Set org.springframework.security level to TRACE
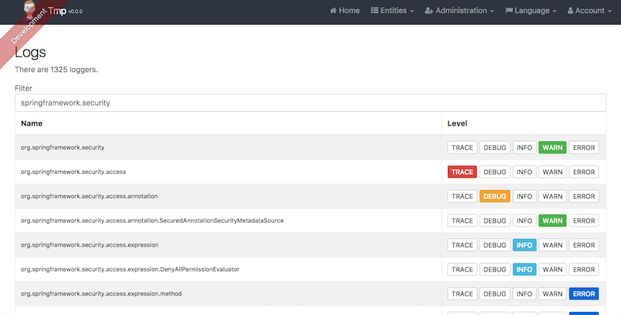The width and height of the screenshot is (621, 315). pos(462,147)
